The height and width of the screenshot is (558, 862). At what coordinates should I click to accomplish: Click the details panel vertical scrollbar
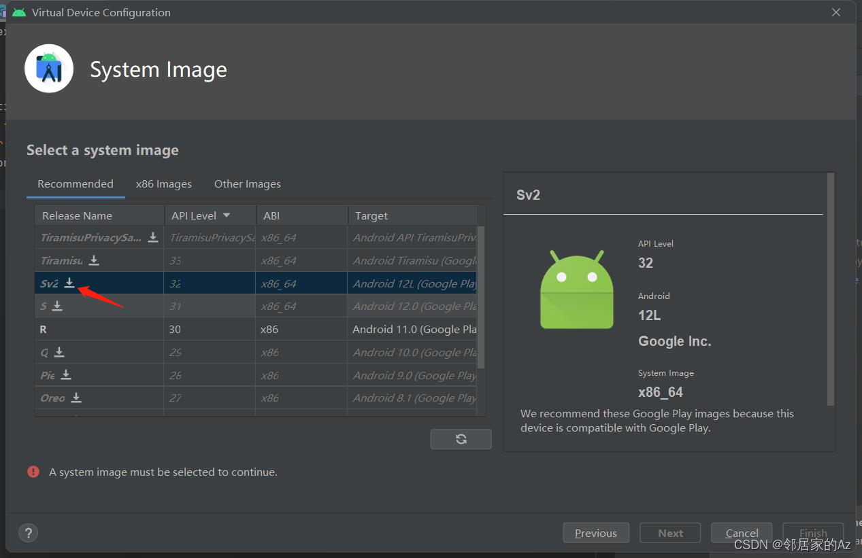pyautogui.click(x=831, y=290)
